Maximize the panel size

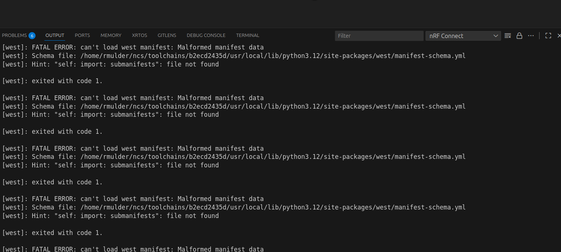548,35
